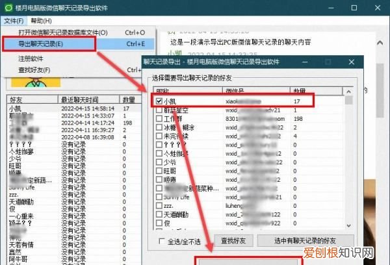Open the 帮助(H) menu

coord(41,21)
